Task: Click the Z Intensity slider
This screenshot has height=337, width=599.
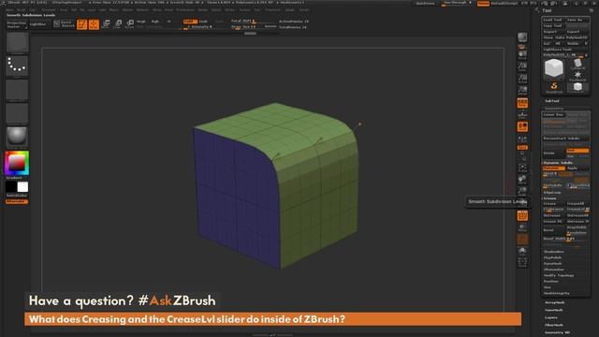Action: click(x=199, y=27)
